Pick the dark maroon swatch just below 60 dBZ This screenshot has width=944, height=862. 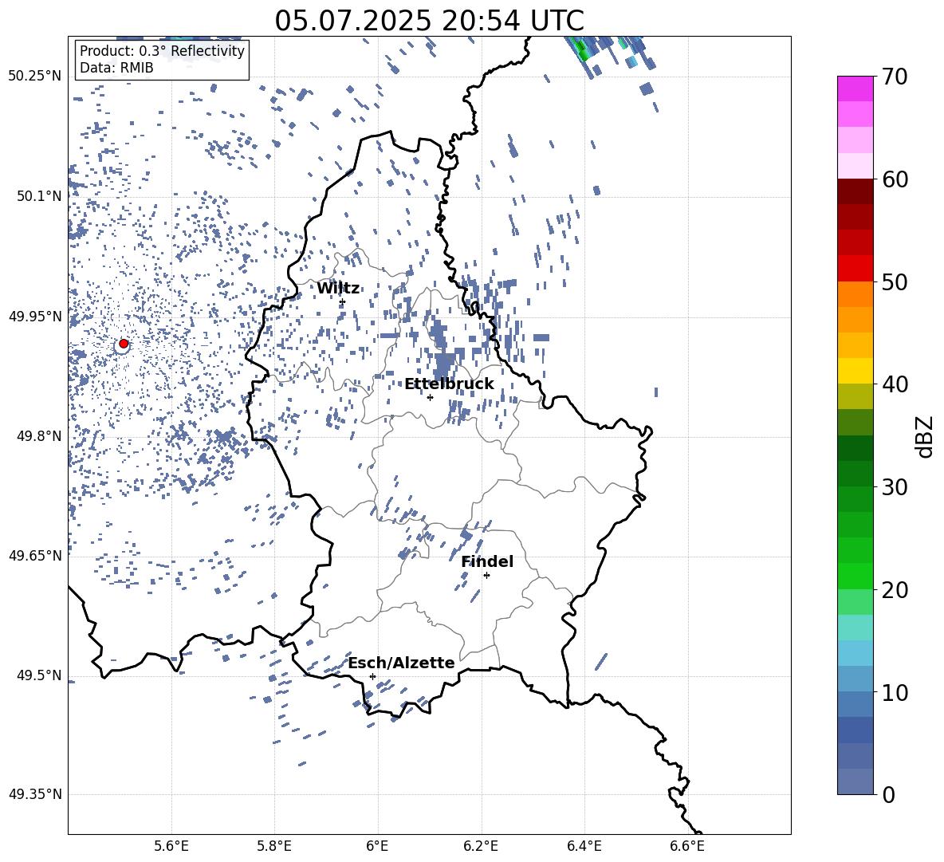pos(855,191)
